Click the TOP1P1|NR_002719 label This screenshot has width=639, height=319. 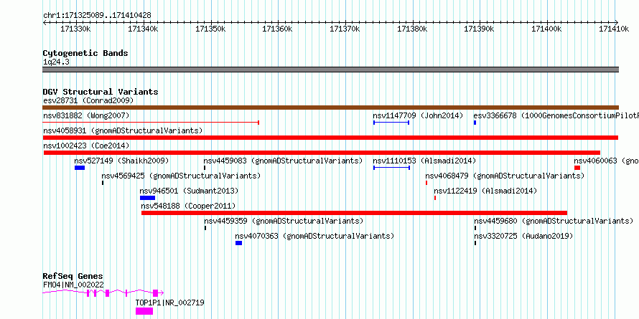tap(170, 303)
